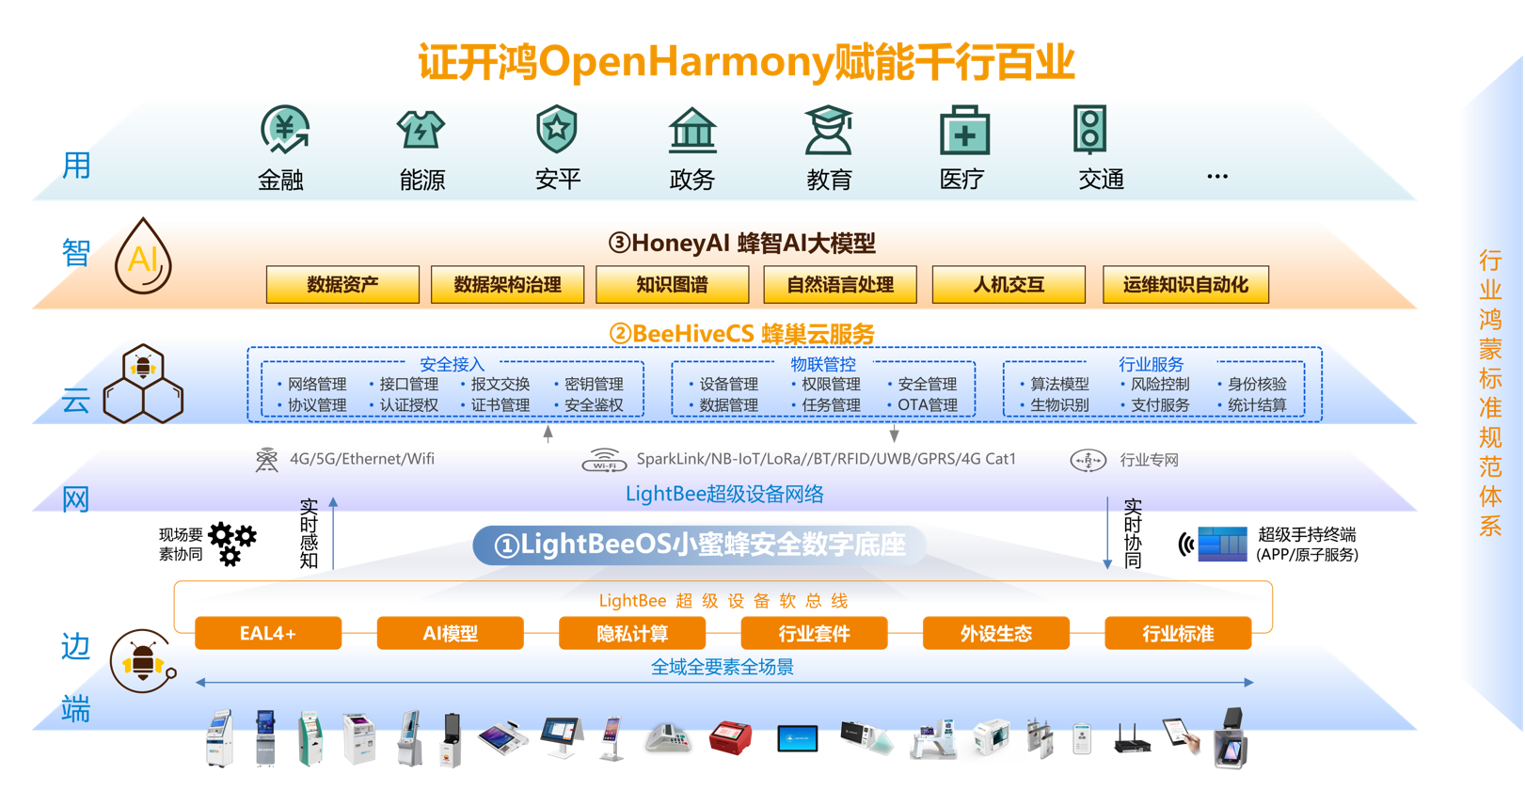Click the LightBeeOS小蜜蜂安全数字底座 banner
The width and height of the screenshot is (1525, 790).
coord(700,545)
